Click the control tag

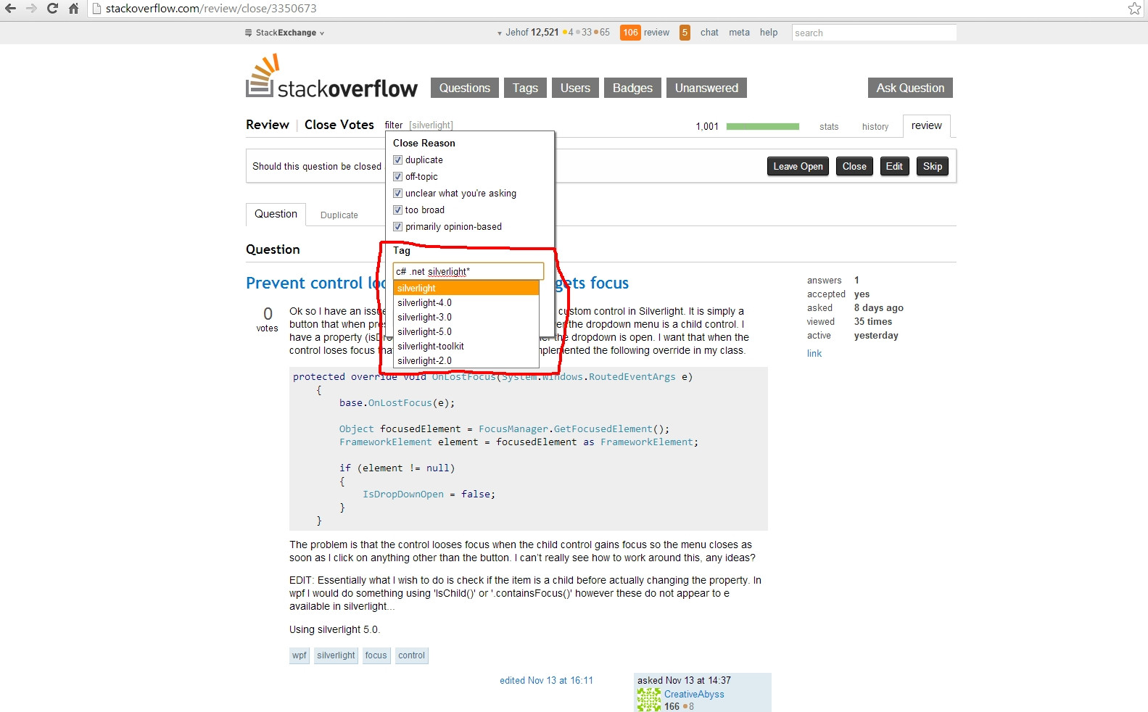click(x=411, y=655)
